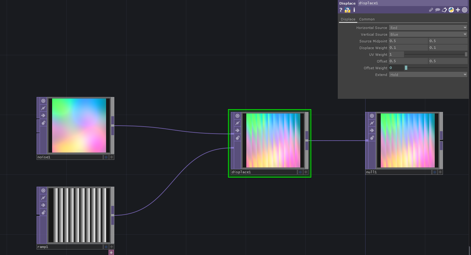Toggle the viewer active flag on noise1
The image size is (471, 255).
43,101
